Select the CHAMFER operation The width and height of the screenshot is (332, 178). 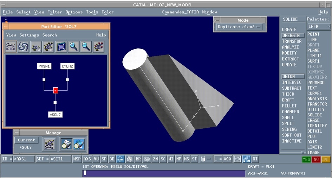coord(291,112)
